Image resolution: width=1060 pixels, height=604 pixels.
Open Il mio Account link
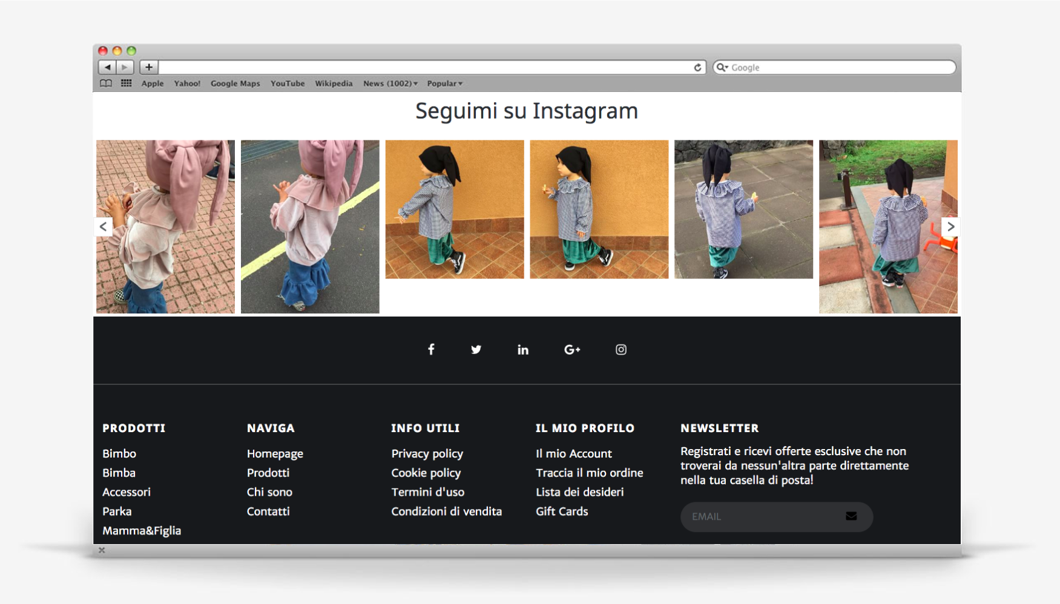pos(574,453)
